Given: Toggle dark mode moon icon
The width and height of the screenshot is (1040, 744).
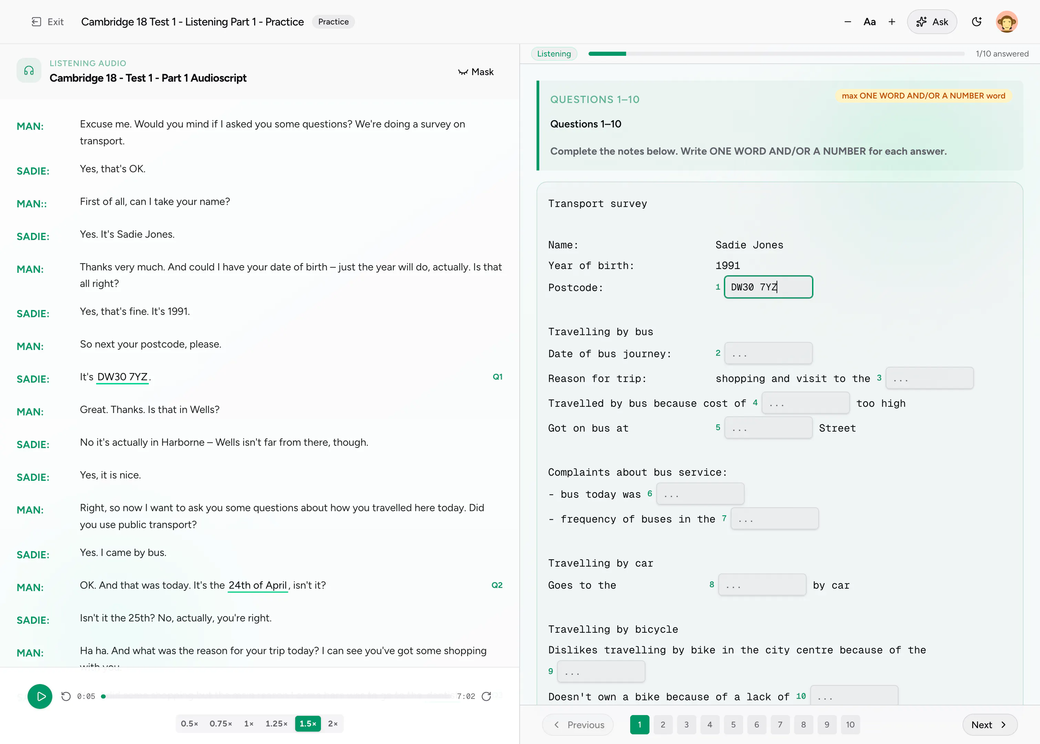Looking at the screenshot, I should [x=976, y=22].
